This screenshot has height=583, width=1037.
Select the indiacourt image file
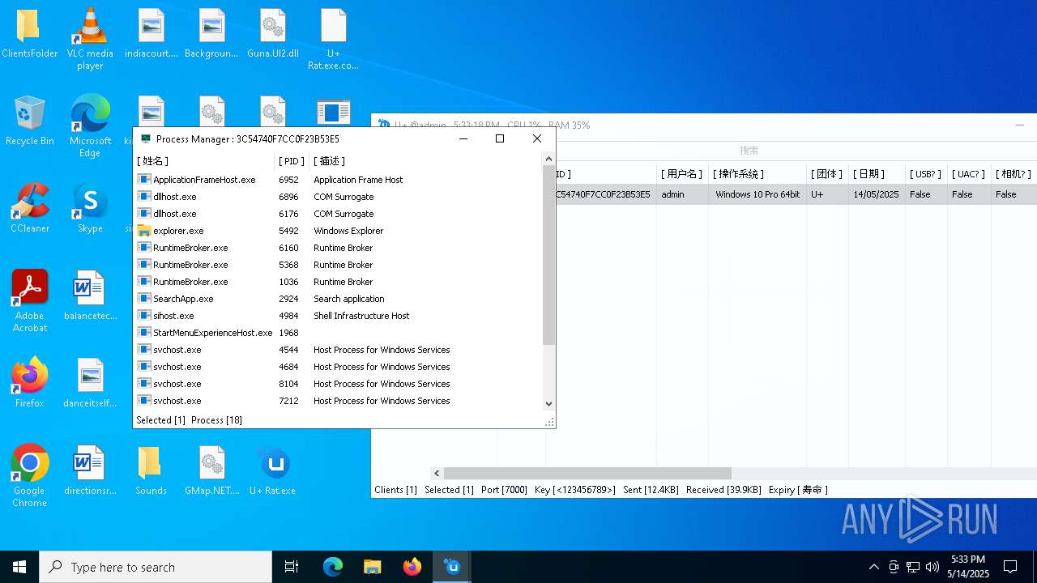[151, 34]
